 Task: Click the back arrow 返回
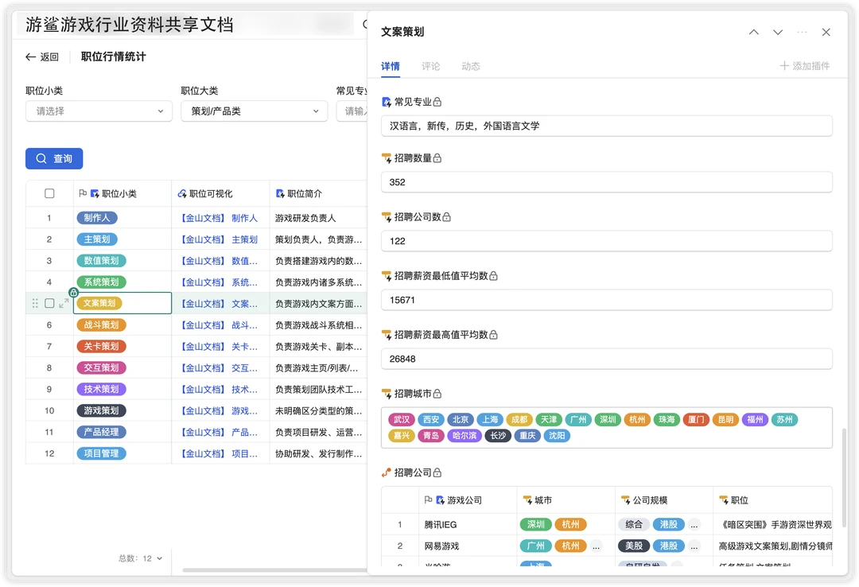[42, 57]
